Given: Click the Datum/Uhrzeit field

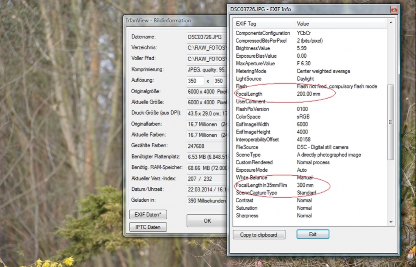Looking at the screenshot, I should [206, 189].
